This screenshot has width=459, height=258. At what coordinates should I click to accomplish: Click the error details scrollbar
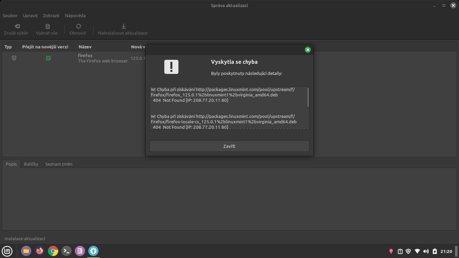coord(308,97)
